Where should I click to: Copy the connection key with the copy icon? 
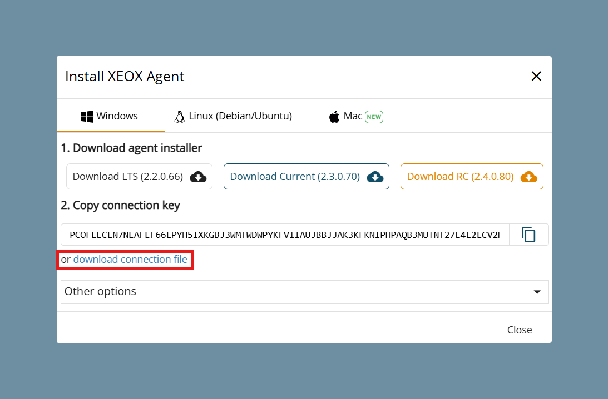[528, 235]
